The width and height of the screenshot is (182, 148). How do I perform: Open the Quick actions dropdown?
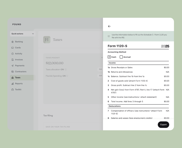[x=23, y=34]
